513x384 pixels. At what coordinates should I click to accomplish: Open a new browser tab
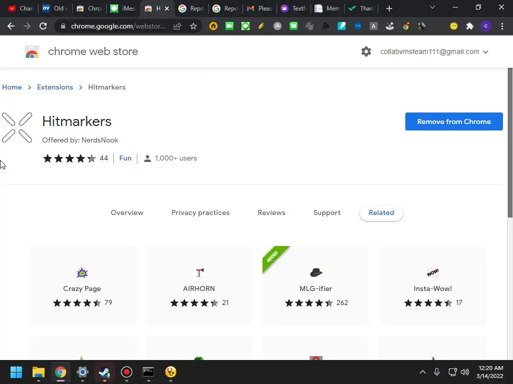click(x=389, y=8)
